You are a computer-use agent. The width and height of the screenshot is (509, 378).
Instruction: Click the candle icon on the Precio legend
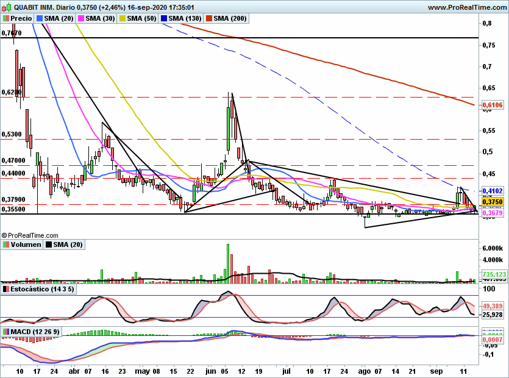point(6,18)
